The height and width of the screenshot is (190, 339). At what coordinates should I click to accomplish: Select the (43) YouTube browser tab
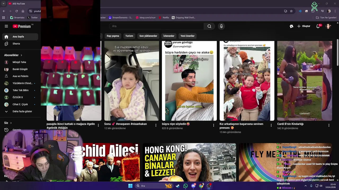pyautogui.click(x=21, y=4)
